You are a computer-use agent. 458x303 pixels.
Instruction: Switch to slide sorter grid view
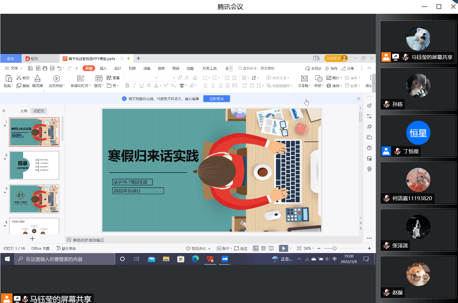[x=264, y=249]
